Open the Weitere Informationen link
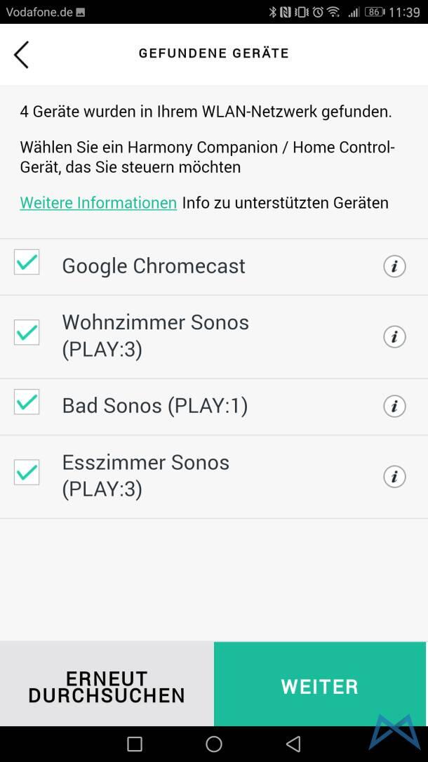The image size is (428, 762). (98, 203)
